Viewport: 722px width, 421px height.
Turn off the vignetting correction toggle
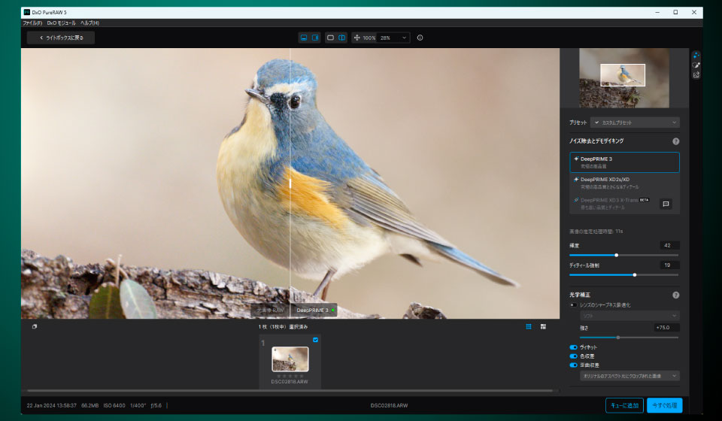pos(573,347)
